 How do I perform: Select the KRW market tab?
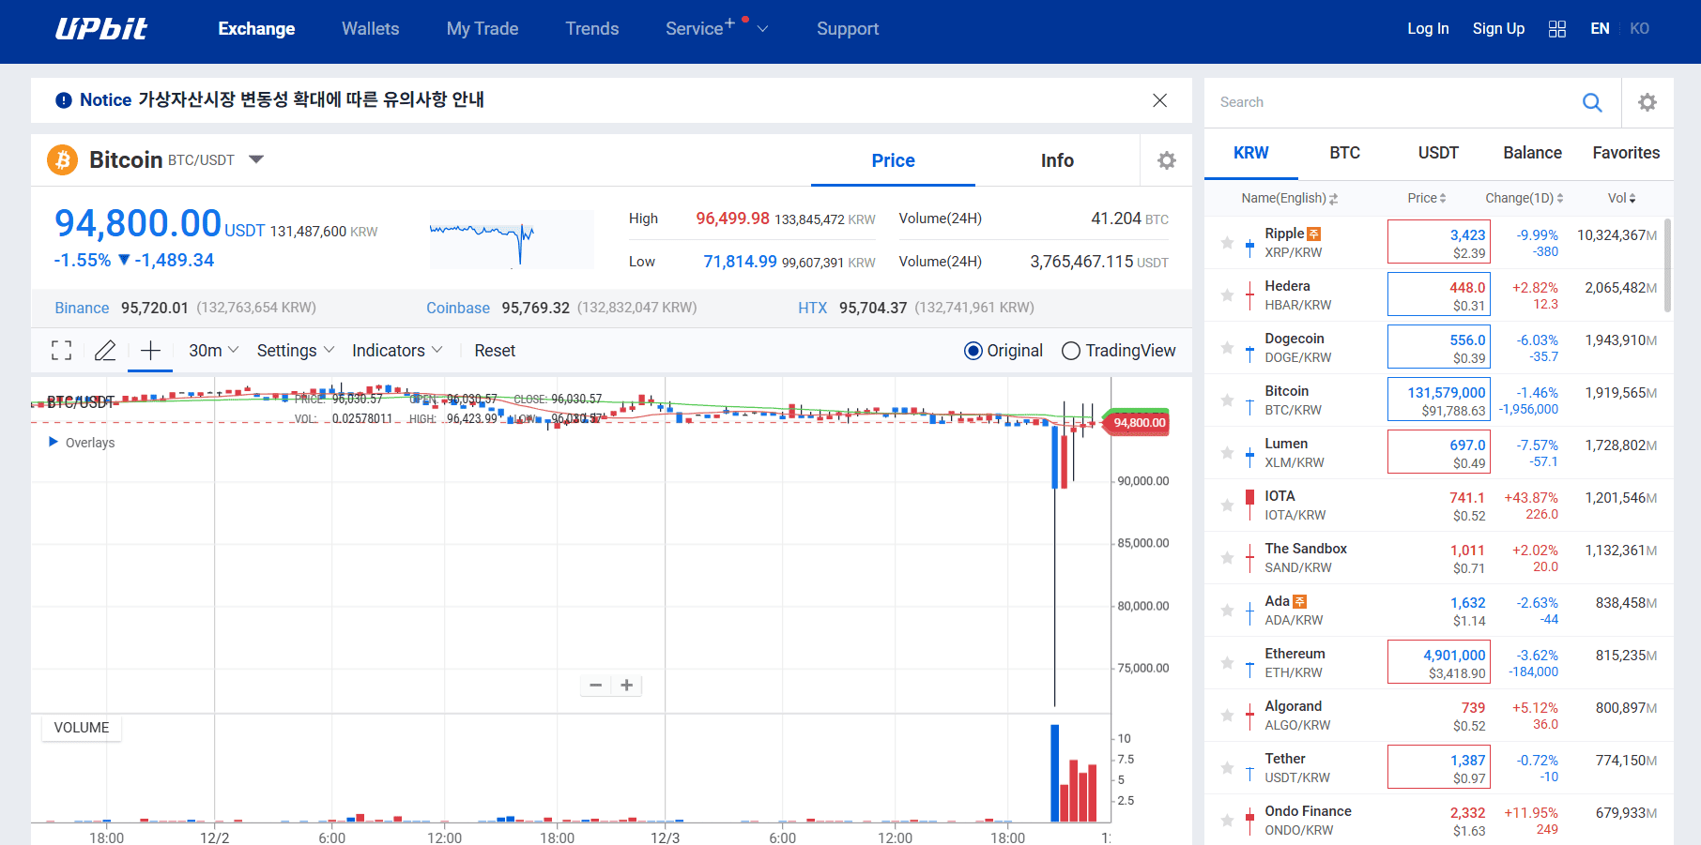1251,153
